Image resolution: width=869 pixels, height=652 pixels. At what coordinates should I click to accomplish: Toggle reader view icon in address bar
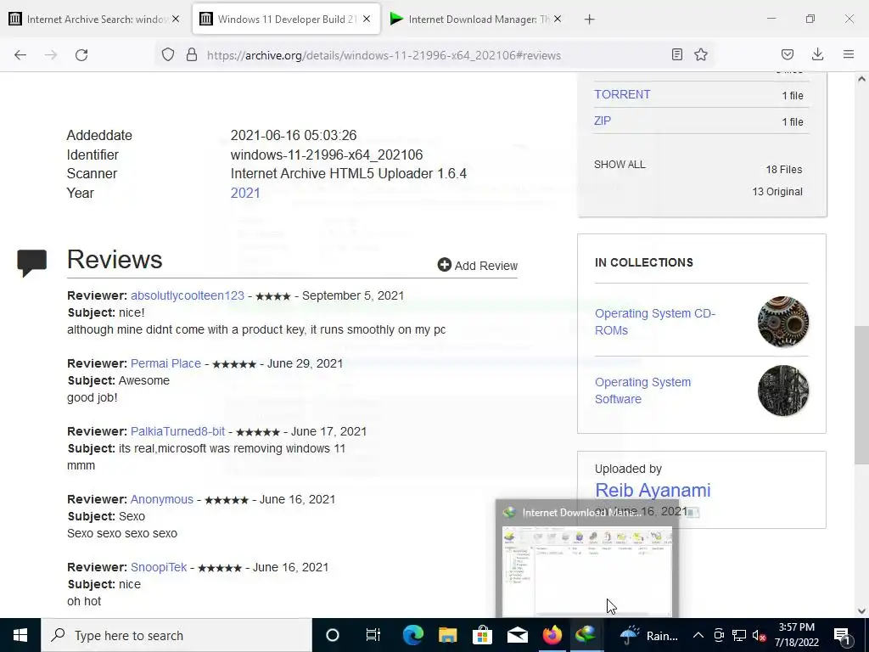tap(676, 54)
